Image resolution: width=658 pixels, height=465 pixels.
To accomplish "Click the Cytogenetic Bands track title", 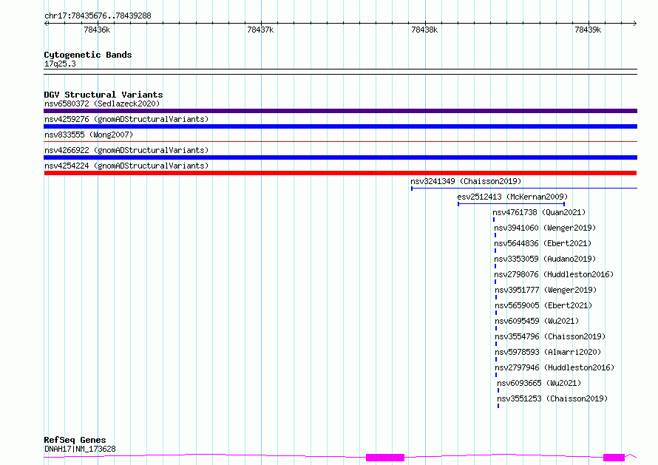I will 88,55.
